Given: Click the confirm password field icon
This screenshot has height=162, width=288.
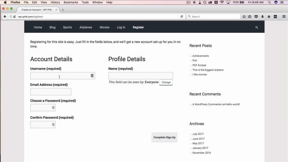Looking at the screenshot, I should [x=53, y=125].
